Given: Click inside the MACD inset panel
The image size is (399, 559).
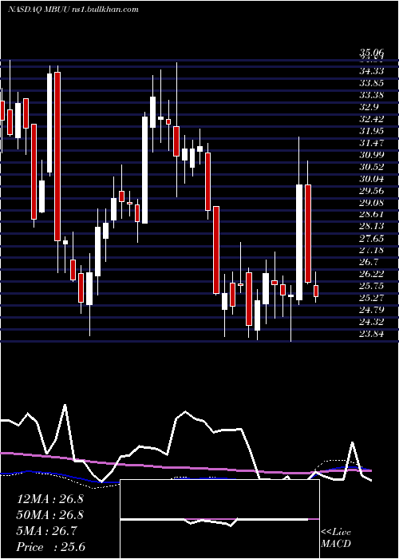Looking at the screenshot, I should pos(219,519).
